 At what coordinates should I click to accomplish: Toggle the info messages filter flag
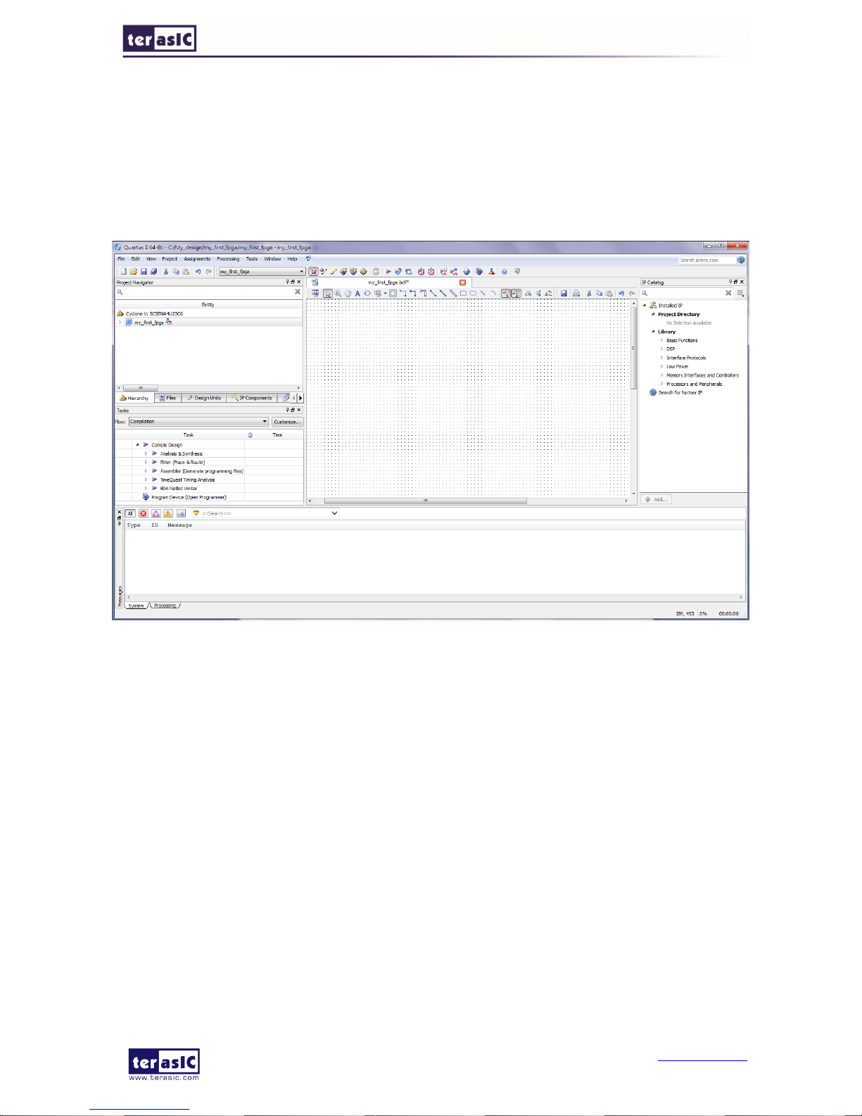pos(181,513)
